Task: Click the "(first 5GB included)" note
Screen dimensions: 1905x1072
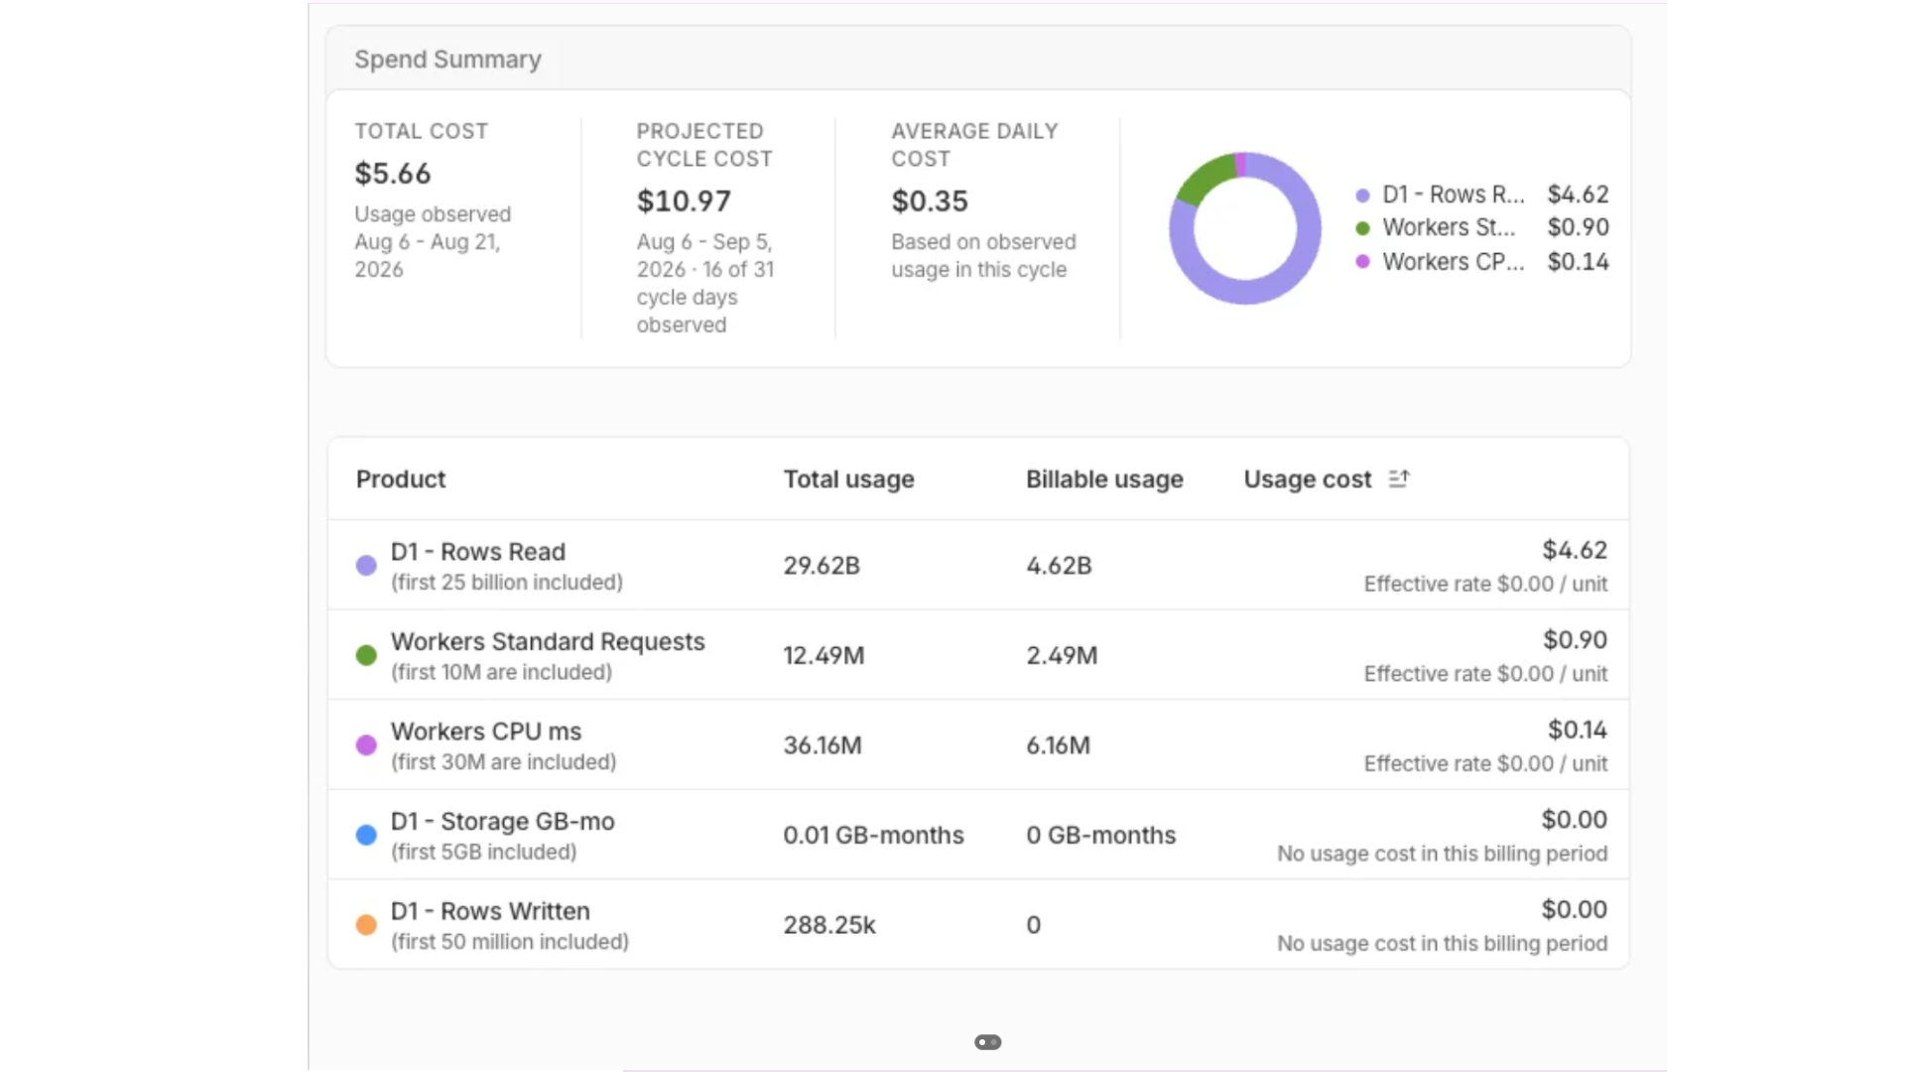Action: pos(483,853)
